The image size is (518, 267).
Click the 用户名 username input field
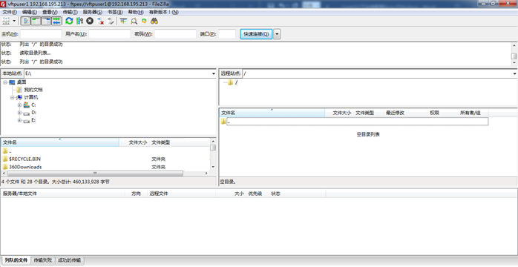[110, 34]
